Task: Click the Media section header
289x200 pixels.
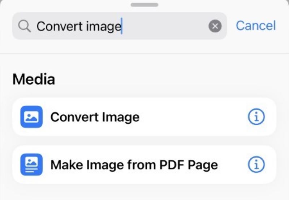Action: [34, 79]
